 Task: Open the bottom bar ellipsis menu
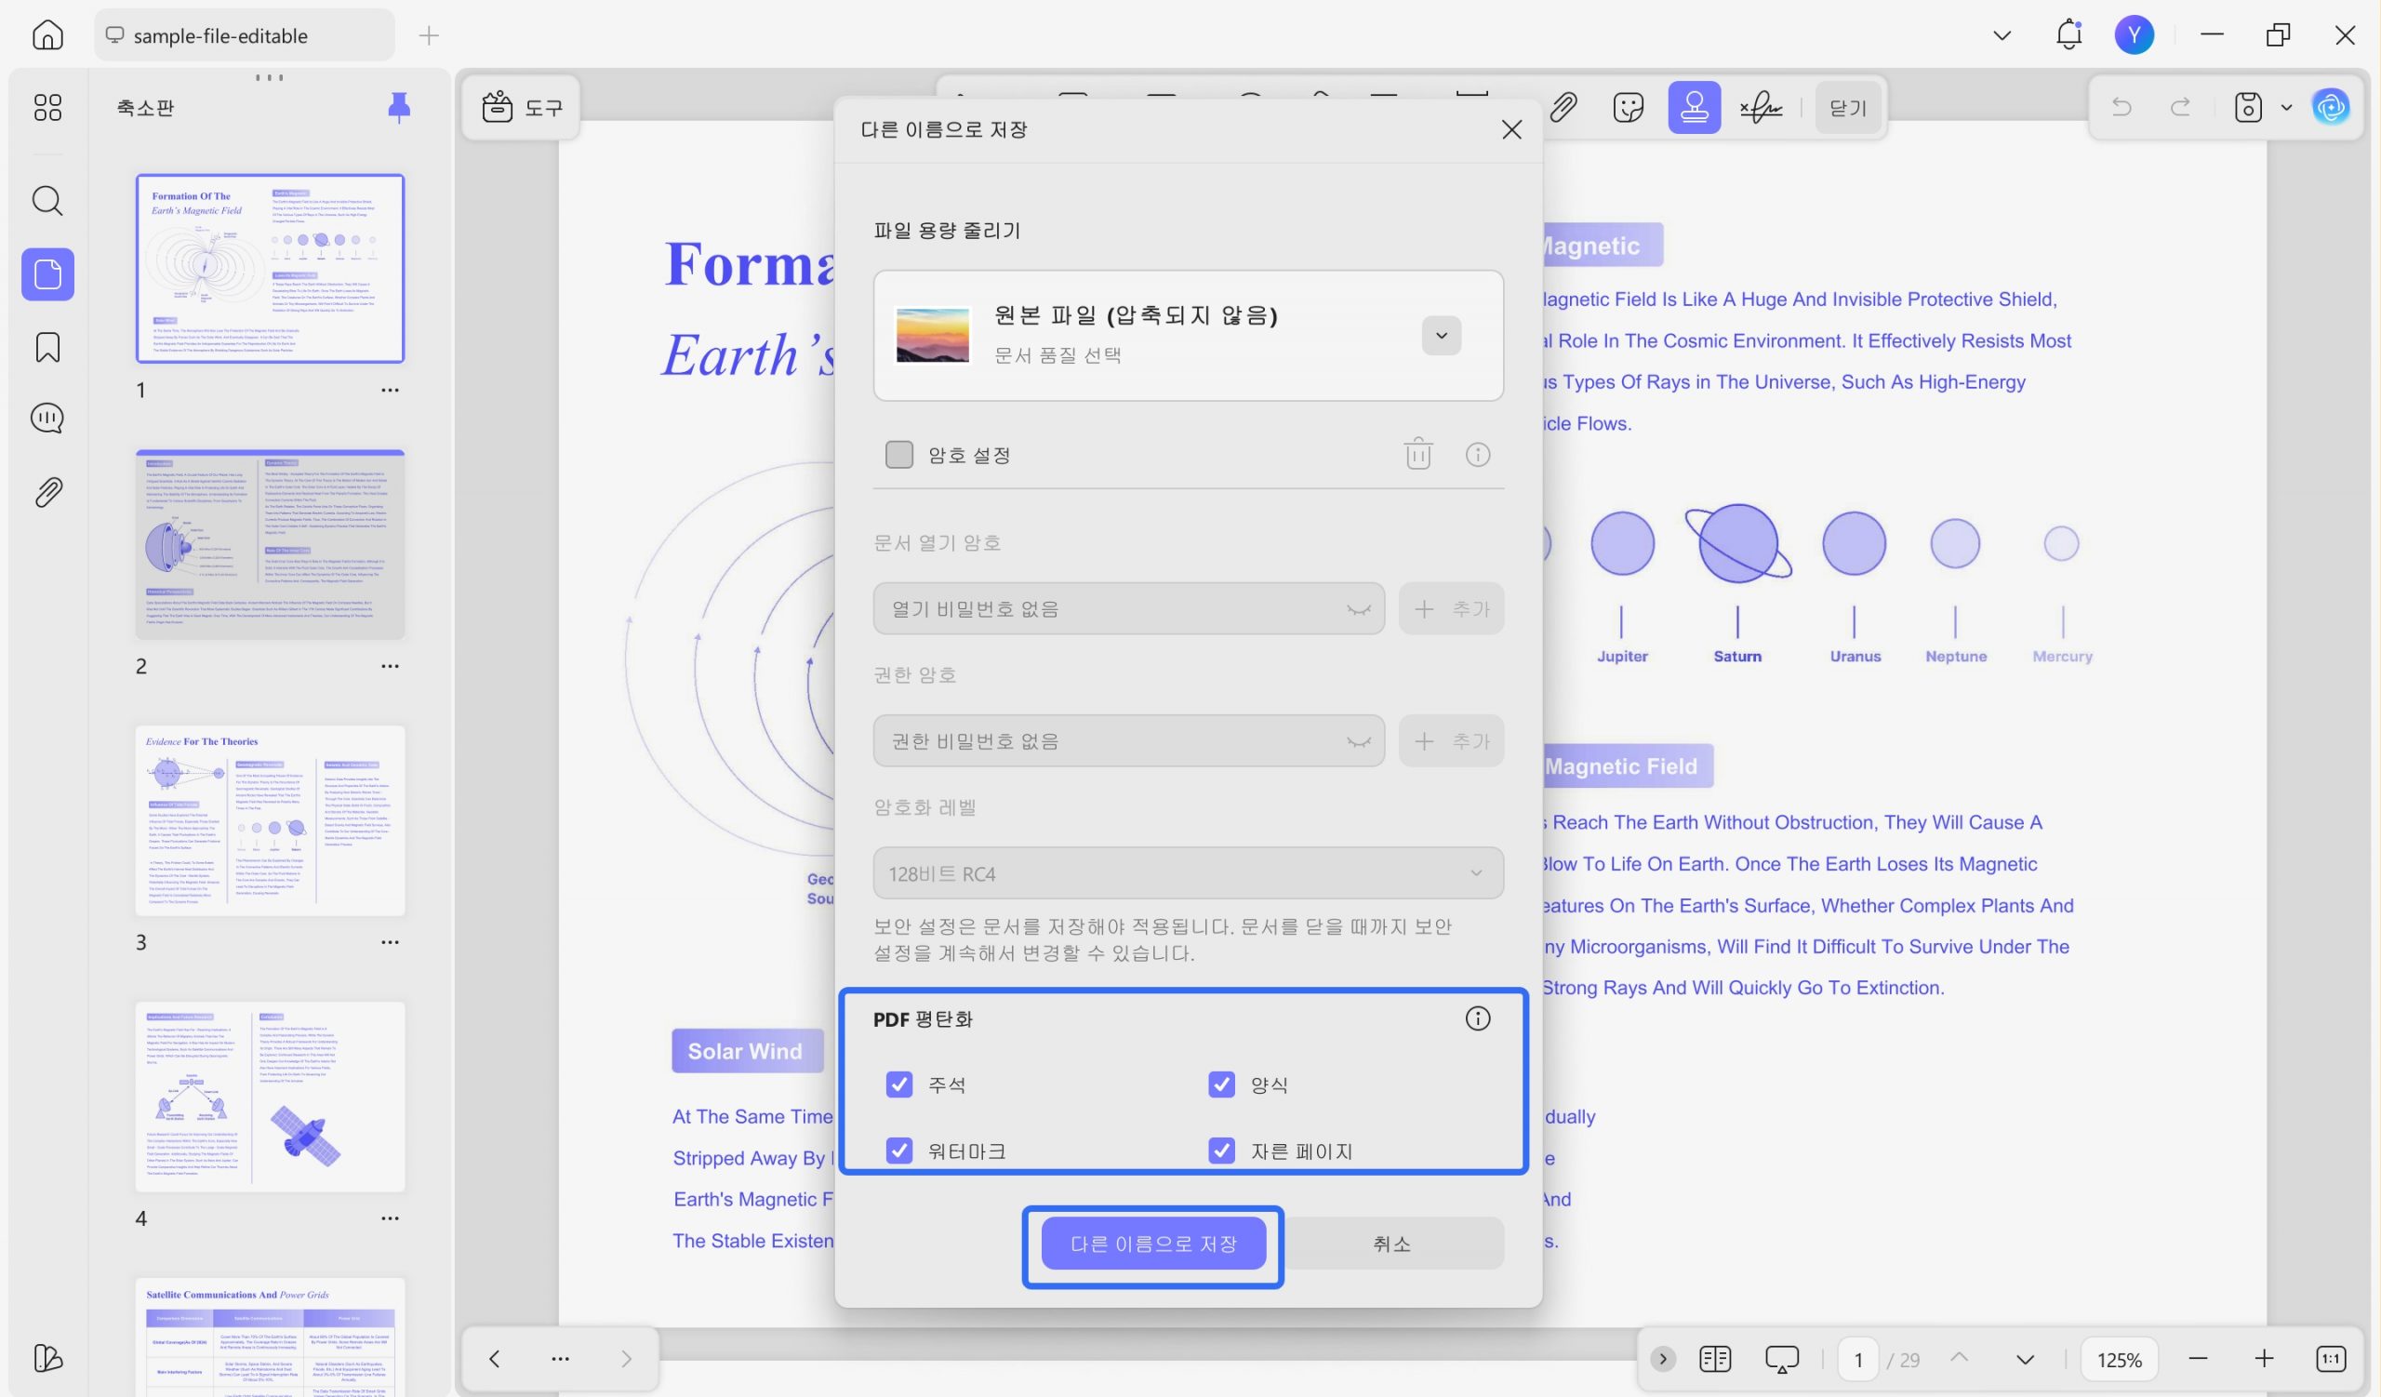(560, 1358)
